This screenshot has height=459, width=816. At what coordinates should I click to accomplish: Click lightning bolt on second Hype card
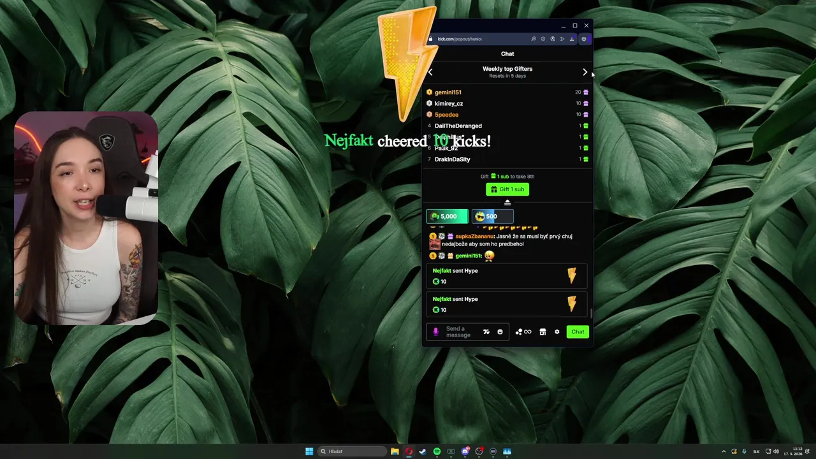(571, 304)
